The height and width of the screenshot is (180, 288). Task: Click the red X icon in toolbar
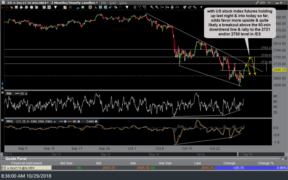click(x=2, y=7)
